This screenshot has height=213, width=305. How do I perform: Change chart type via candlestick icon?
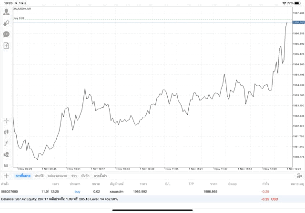(6, 132)
